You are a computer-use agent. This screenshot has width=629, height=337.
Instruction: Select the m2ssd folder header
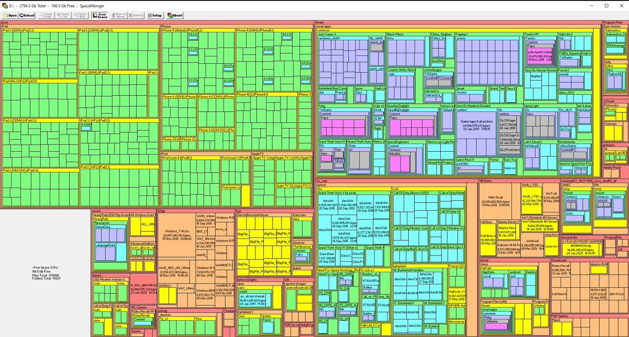514,260
